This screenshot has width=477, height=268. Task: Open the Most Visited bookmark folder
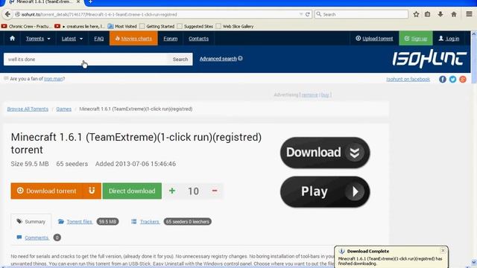[122, 27]
